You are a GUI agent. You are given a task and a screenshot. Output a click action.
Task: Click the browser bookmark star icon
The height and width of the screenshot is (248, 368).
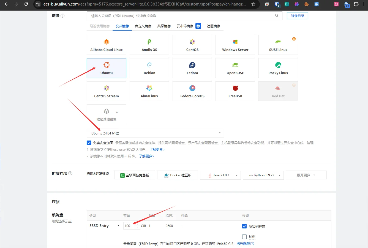(x=253, y=4)
